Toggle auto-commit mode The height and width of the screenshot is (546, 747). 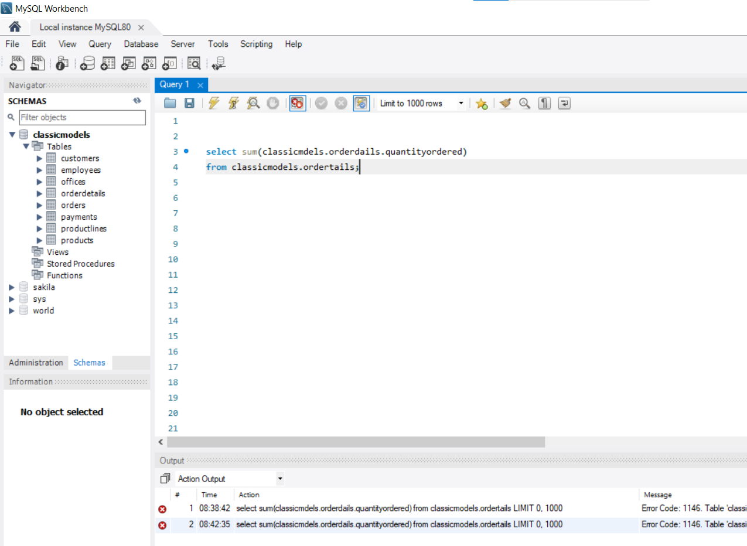tap(361, 103)
